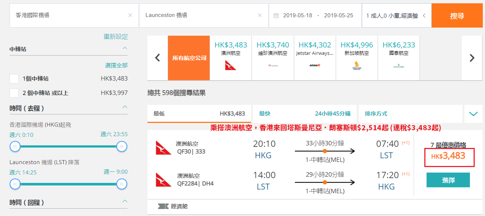Click the 20:10 HKG departure time

(264, 144)
